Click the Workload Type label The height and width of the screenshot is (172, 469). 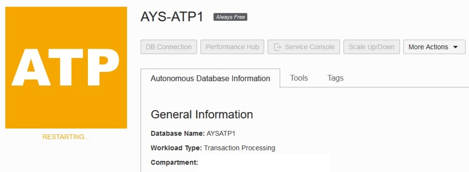pyautogui.click(x=176, y=148)
